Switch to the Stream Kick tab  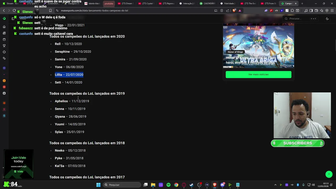point(10,3)
